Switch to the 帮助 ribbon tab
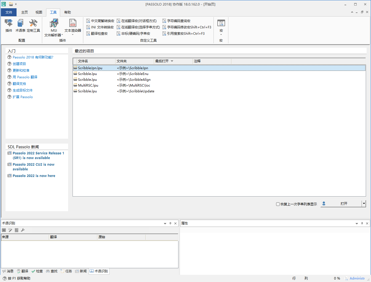Viewport: 371px width, 282px height. 68,12
